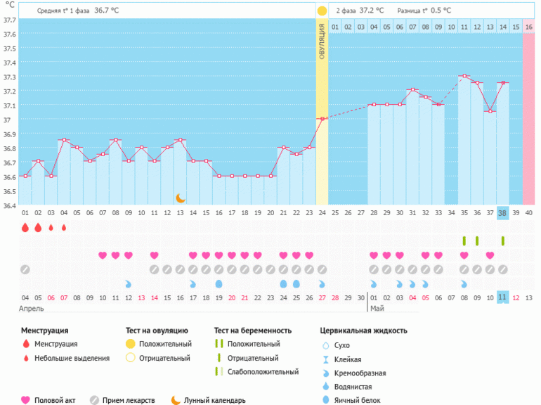
Task: Click the pink day 16 column of phase 2
Action: coord(528,112)
